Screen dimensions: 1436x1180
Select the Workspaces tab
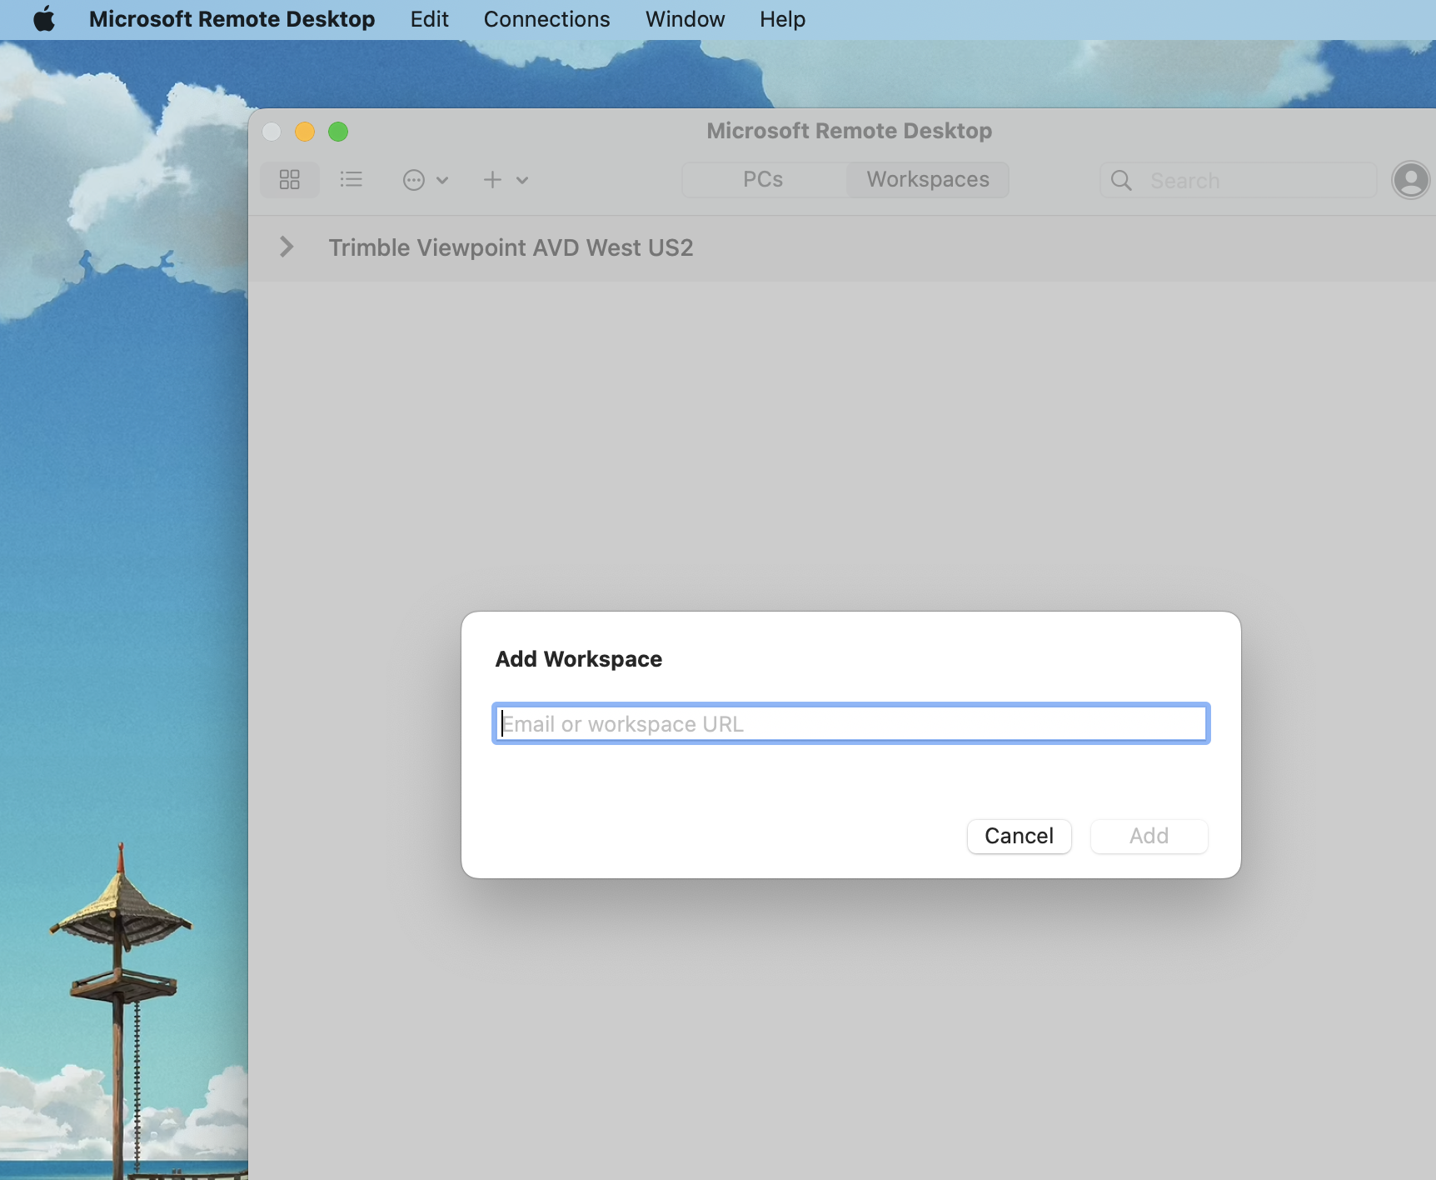pyautogui.click(x=928, y=180)
